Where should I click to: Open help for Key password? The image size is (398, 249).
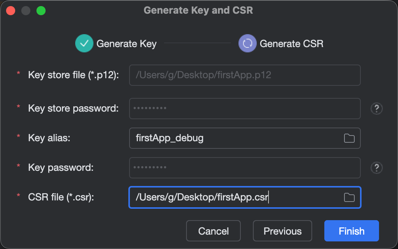click(x=376, y=168)
